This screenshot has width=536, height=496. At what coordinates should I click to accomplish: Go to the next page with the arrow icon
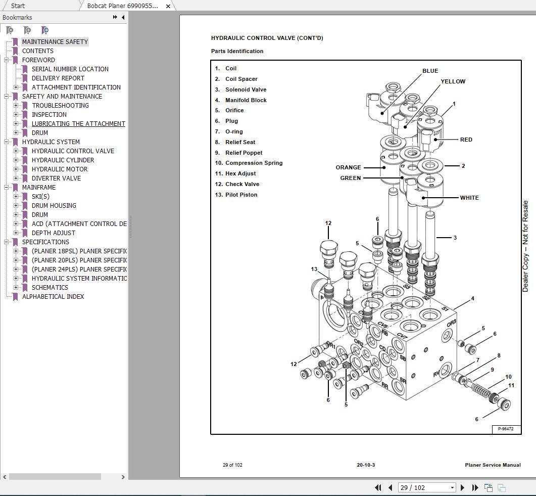(x=463, y=487)
